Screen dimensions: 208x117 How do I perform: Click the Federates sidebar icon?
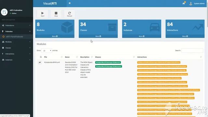(x=3, y=32)
